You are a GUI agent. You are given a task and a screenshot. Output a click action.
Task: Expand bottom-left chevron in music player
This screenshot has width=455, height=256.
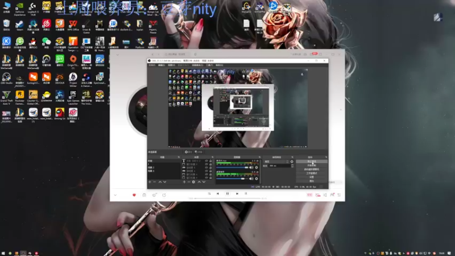click(115, 195)
